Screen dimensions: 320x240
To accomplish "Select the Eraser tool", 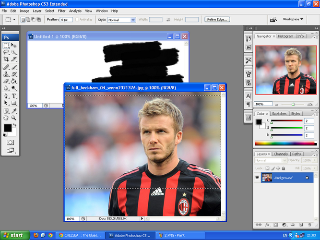I will 6,81.
